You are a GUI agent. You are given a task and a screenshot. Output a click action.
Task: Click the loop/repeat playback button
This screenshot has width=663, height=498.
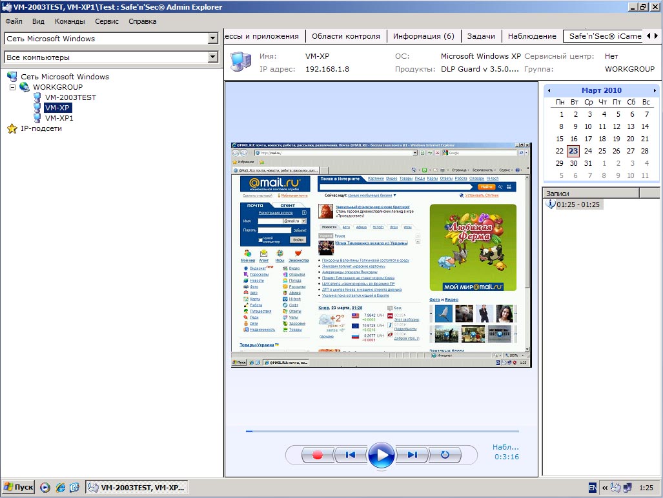point(445,455)
